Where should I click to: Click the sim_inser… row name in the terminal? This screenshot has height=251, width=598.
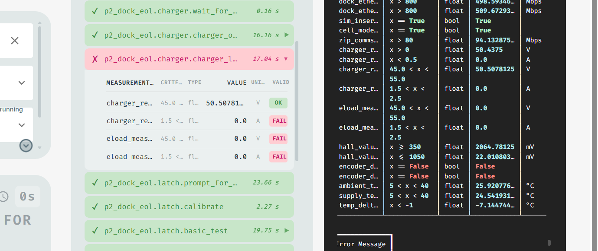pyautogui.click(x=358, y=21)
